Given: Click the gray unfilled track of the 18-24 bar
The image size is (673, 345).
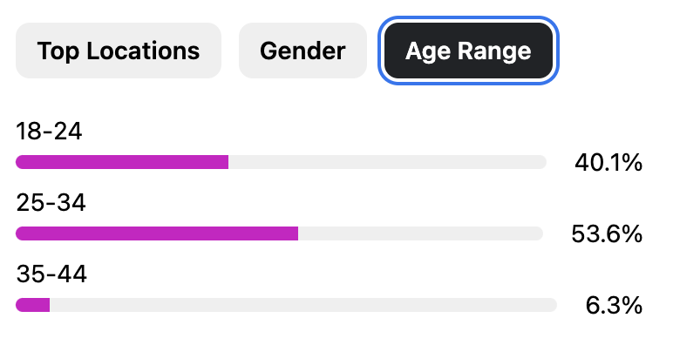Looking at the screenshot, I should (x=388, y=162).
